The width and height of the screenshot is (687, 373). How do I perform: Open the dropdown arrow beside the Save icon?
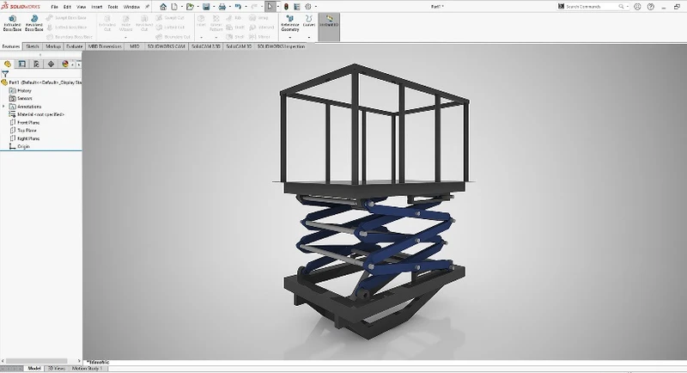[213, 7]
